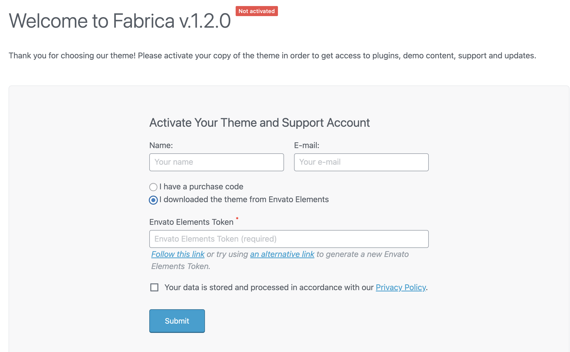Click the "Your name" input field

tap(217, 162)
